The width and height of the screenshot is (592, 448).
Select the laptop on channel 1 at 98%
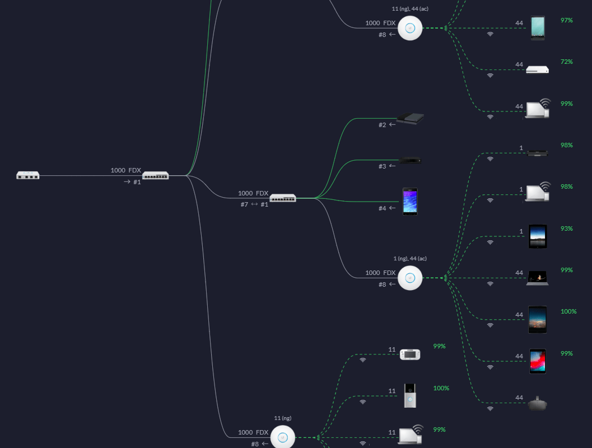click(538, 192)
